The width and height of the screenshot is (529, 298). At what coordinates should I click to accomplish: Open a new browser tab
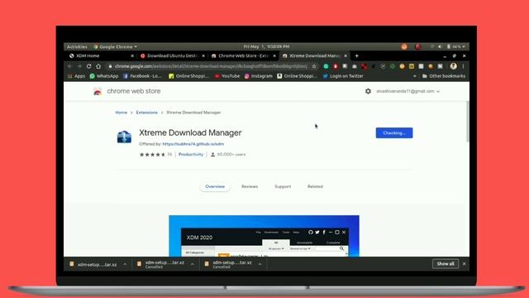pyautogui.click(x=356, y=55)
